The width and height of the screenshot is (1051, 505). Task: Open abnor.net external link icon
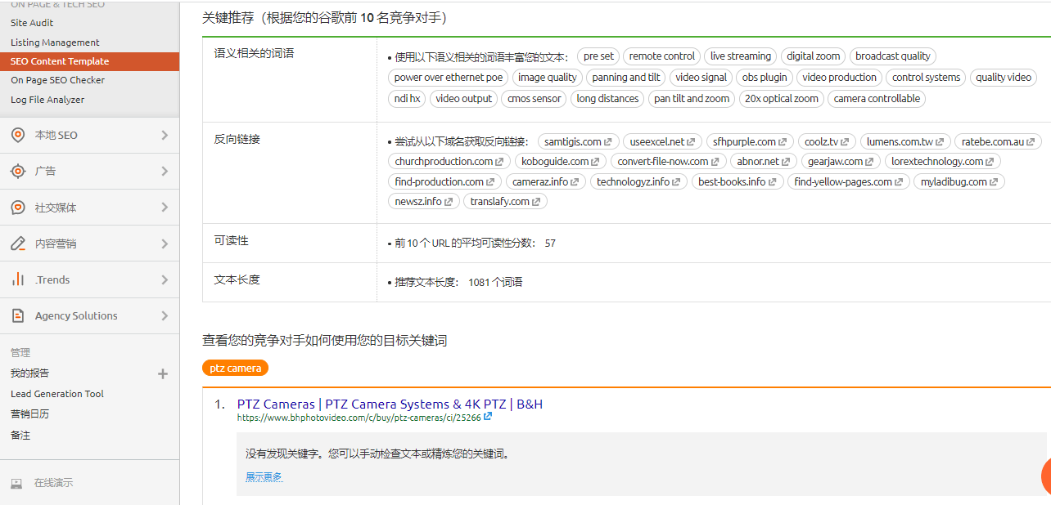pos(787,161)
